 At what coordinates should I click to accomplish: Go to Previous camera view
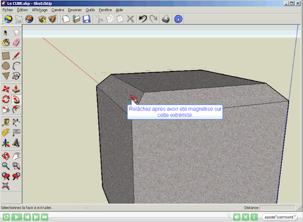click(5, 176)
